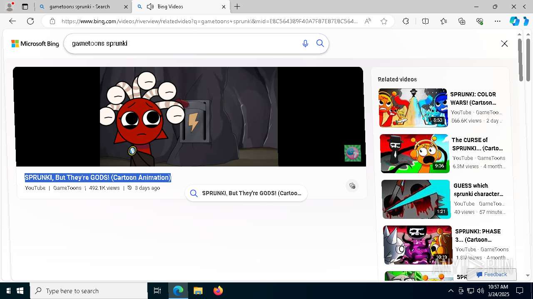Search for selected text SPRUNKI But They're GODS
The width and height of the screenshot is (533, 299).
click(x=246, y=193)
